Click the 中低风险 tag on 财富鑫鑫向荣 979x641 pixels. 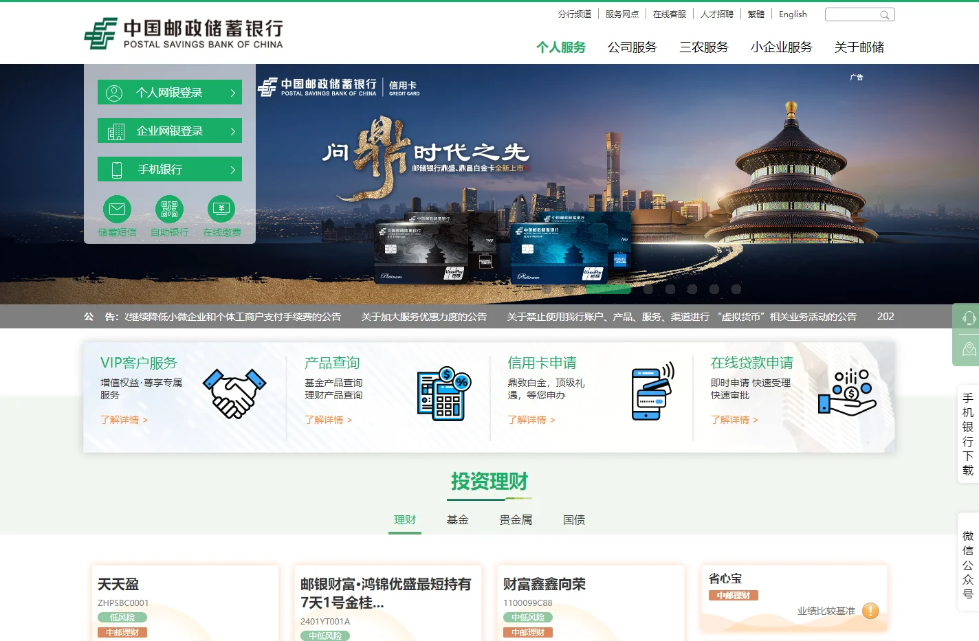coord(528,618)
